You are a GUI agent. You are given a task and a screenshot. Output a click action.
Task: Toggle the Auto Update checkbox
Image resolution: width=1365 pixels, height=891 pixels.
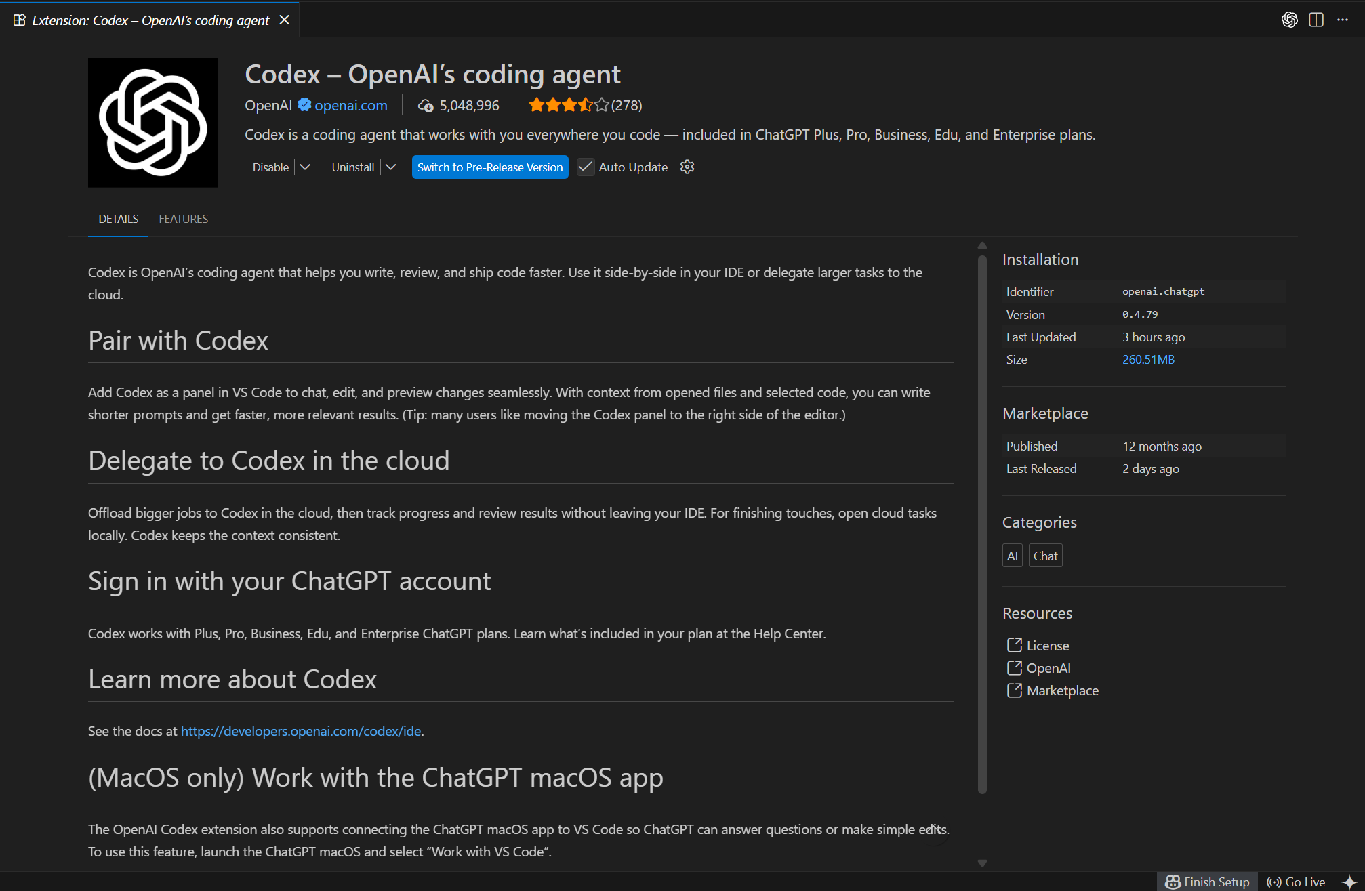coord(586,167)
